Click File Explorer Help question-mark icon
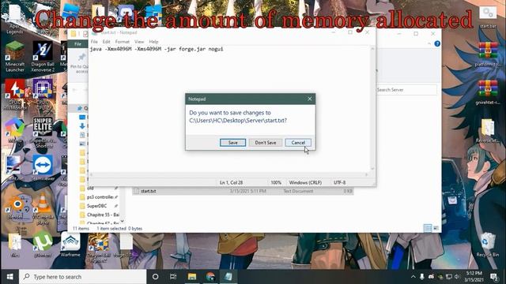506x284 pixels. coord(437,43)
